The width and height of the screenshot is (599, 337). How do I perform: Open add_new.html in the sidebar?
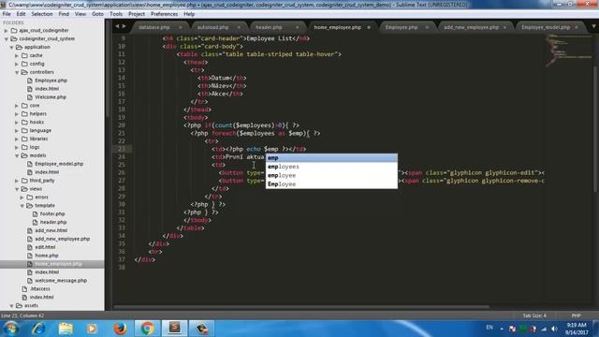click(51, 231)
